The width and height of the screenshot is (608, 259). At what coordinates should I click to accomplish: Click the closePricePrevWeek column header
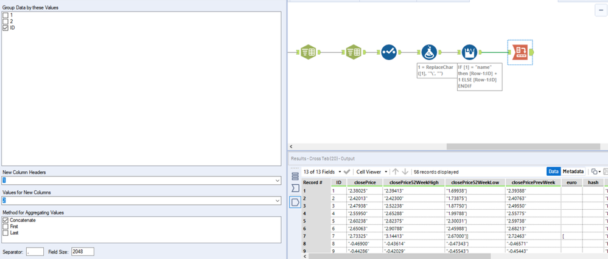click(x=533, y=182)
